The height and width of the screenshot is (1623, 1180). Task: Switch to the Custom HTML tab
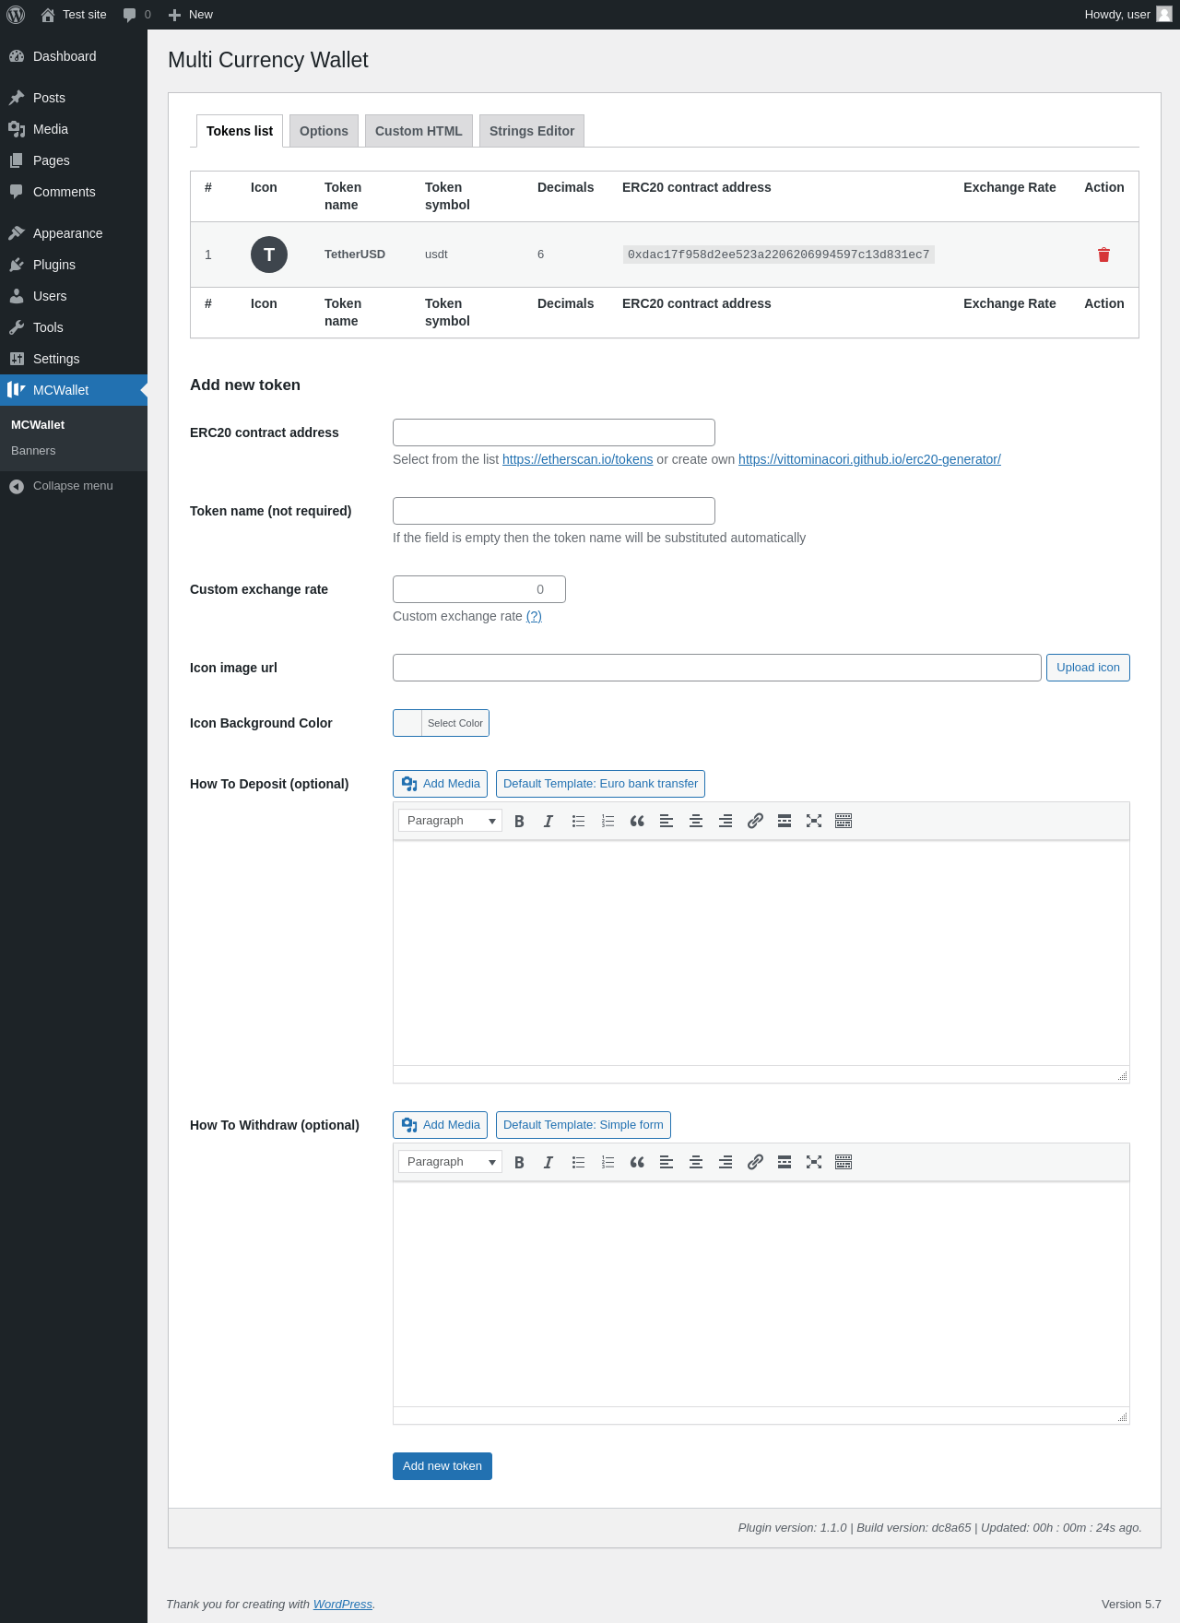coord(419,131)
